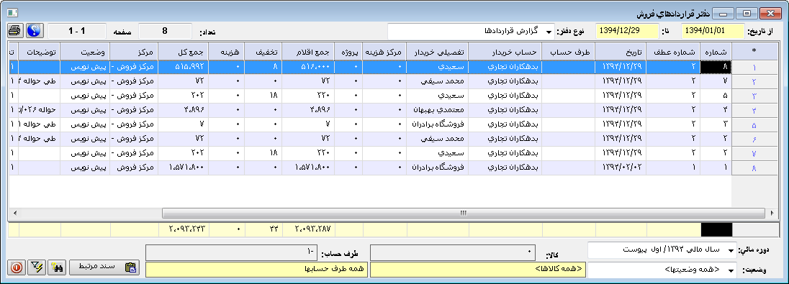Sort by شماره column header
The height and width of the screenshot is (284, 789).
(716, 52)
